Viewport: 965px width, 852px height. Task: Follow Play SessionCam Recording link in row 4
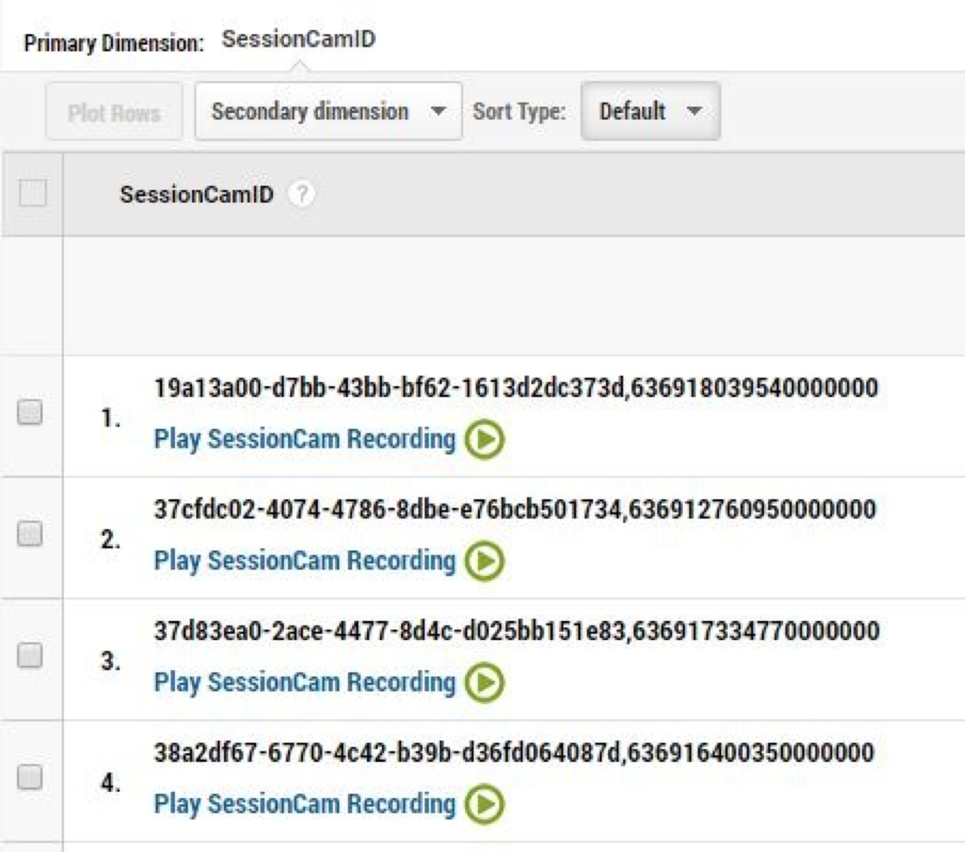click(305, 805)
